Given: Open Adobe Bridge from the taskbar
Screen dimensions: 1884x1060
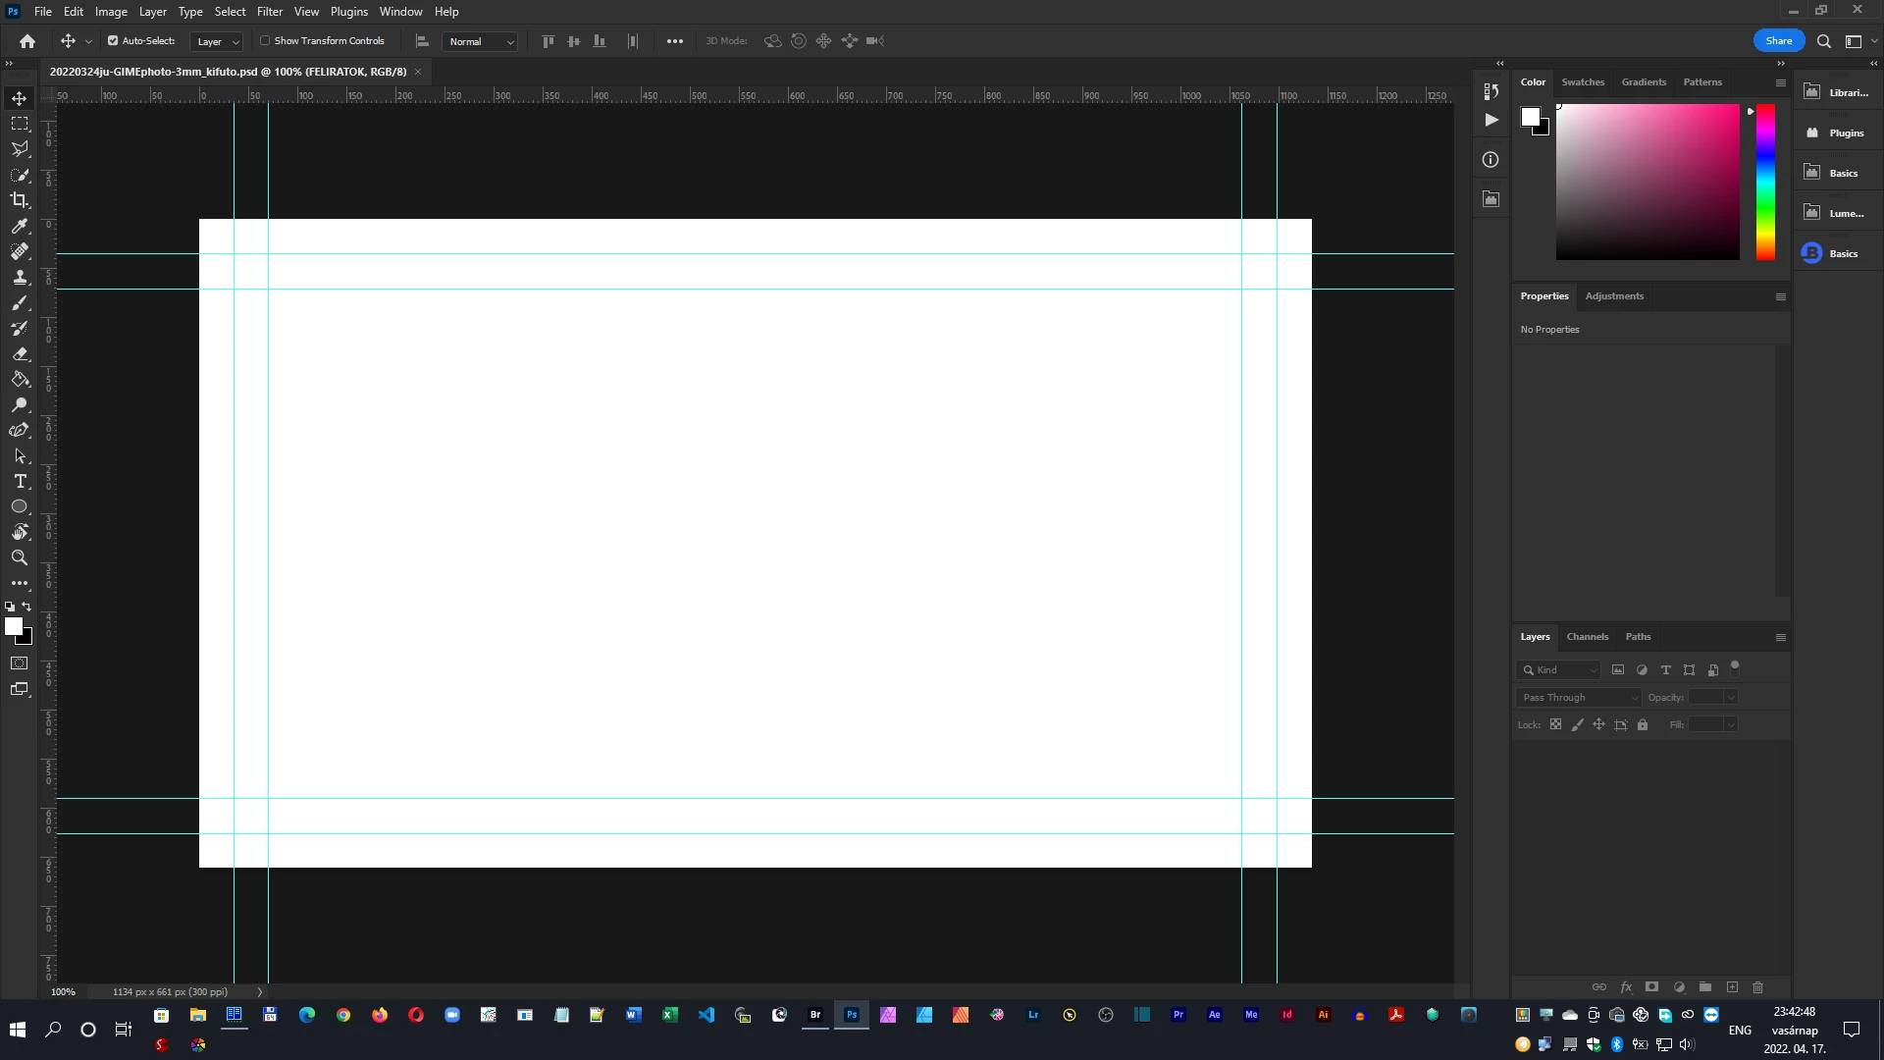Looking at the screenshot, I should tap(815, 1015).
